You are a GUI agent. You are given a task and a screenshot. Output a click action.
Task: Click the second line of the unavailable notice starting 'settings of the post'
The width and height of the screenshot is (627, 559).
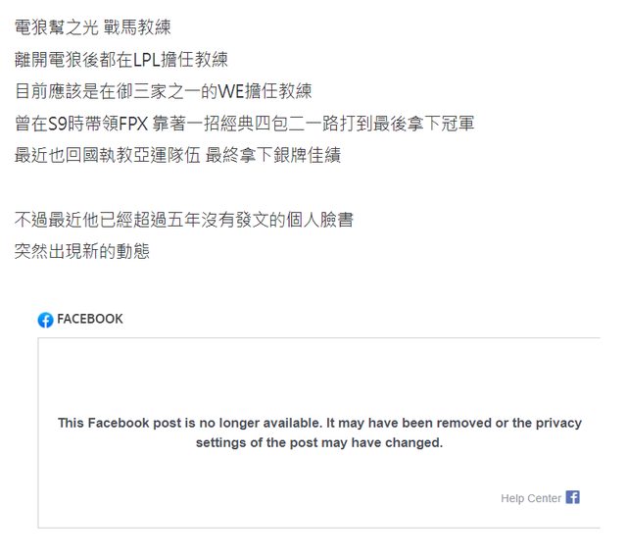click(x=319, y=443)
